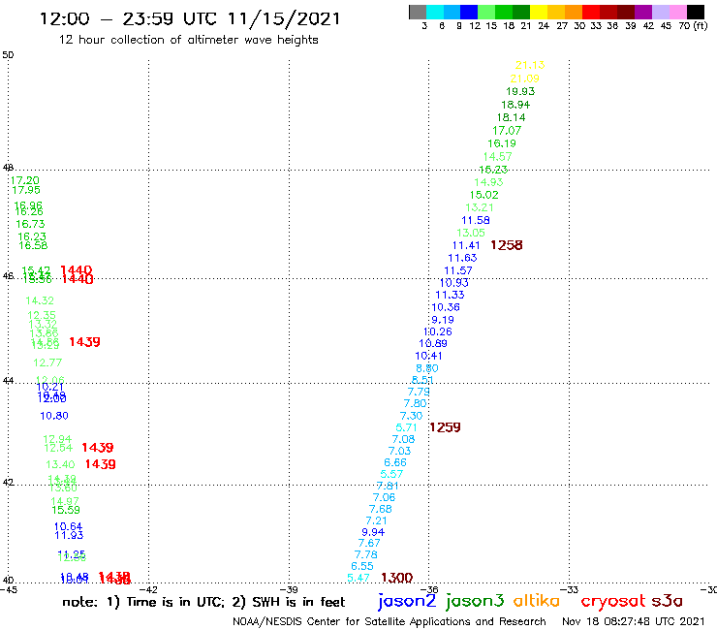Click the wave height value 19.93
This screenshot has width=717, height=630.
click(520, 91)
